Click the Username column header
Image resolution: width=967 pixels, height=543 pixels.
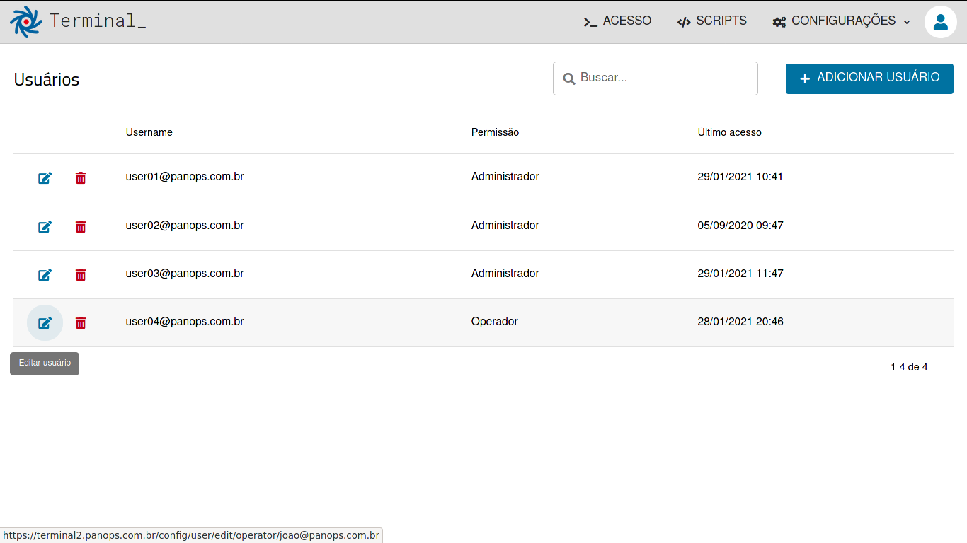[x=149, y=132]
